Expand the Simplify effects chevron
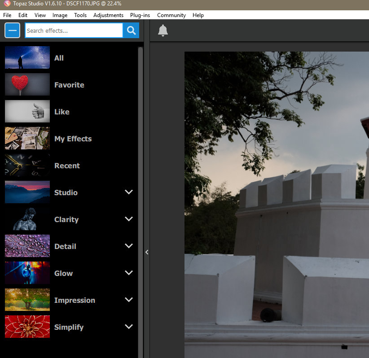This screenshot has height=358, width=369. tap(129, 327)
